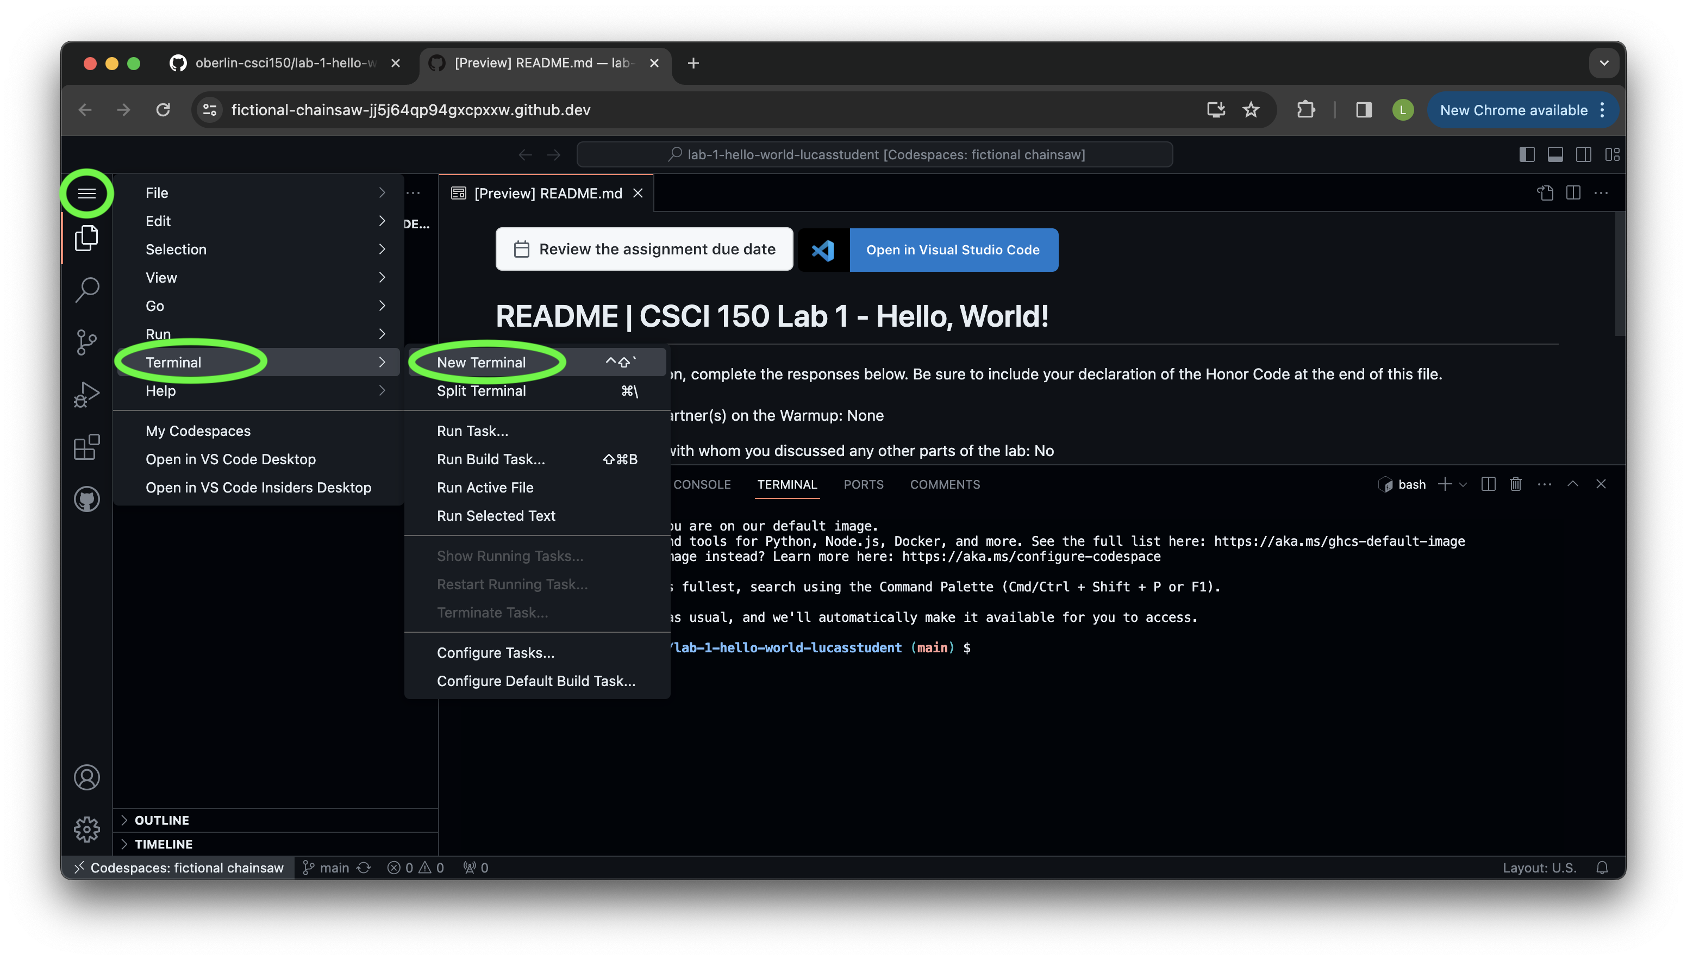Screen dimensions: 1687x960
Task: Select Configure Tasks... entry
Action: click(536, 653)
